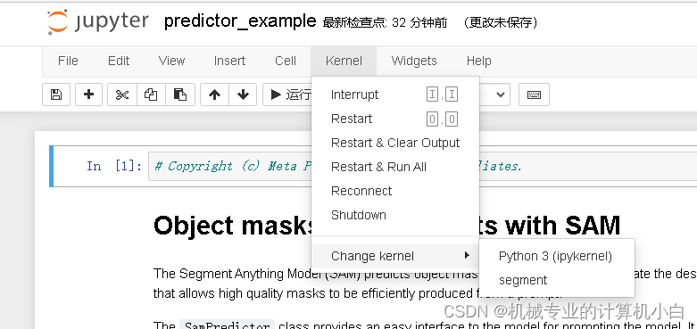Open the File menu
Viewport: 697px width, 329px height.
[68, 61]
